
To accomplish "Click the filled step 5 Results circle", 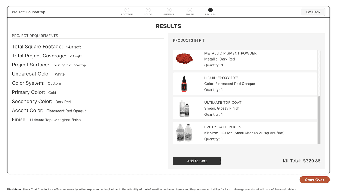I will pyautogui.click(x=210, y=10).
